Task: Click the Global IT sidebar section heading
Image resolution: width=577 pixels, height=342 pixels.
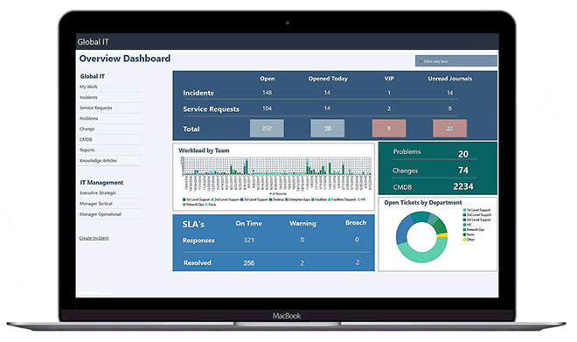Action: 93,76
